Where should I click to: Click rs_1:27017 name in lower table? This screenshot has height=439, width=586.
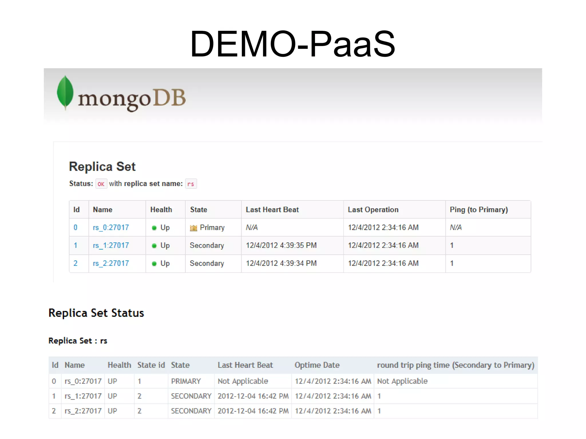(x=83, y=396)
